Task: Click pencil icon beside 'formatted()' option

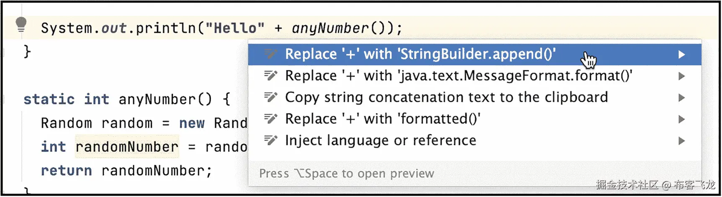Action: tap(270, 119)
